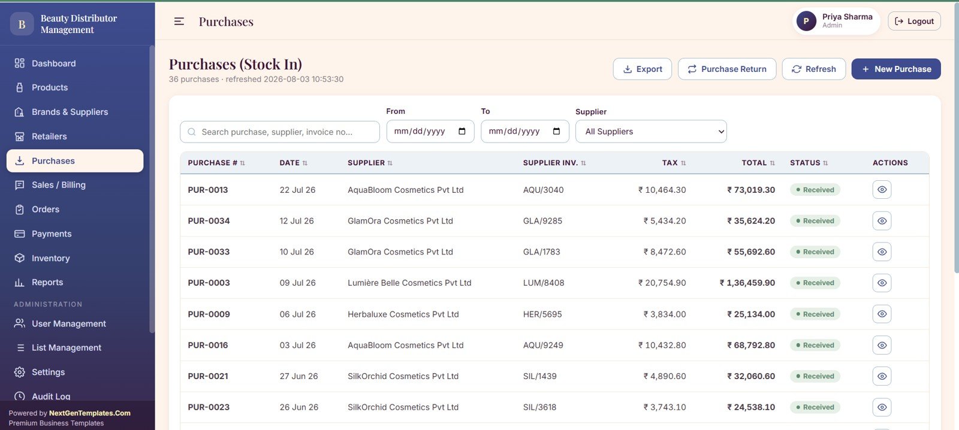Click purchase number PUR-0034
959x430 pixels.
pos(209,221)
